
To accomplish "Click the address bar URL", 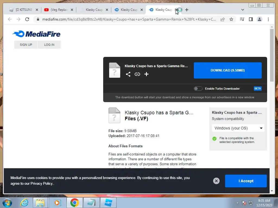I will (x=129, y=19).
